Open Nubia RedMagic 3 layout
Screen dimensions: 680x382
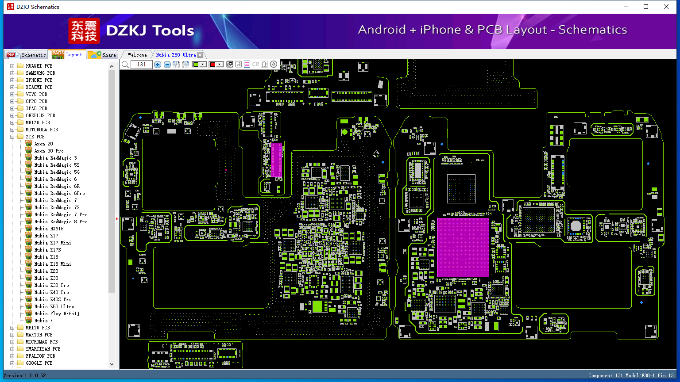pyautogui.click(x=55, y=158)
